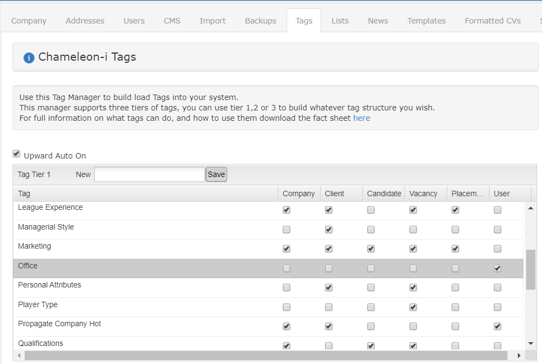This screenshot has height=364, width=542.
Task: Click the Placement column header
Action: click(x=468, y=193)
